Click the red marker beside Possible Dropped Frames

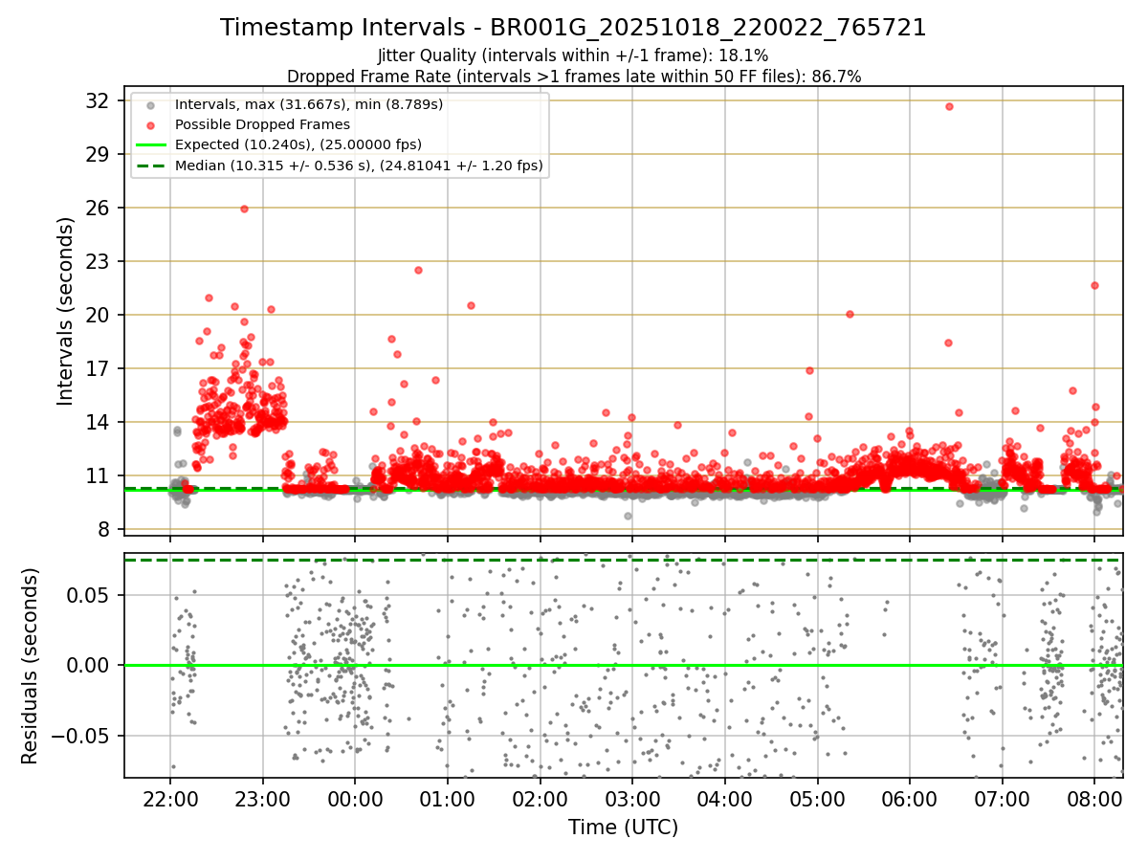149,124
